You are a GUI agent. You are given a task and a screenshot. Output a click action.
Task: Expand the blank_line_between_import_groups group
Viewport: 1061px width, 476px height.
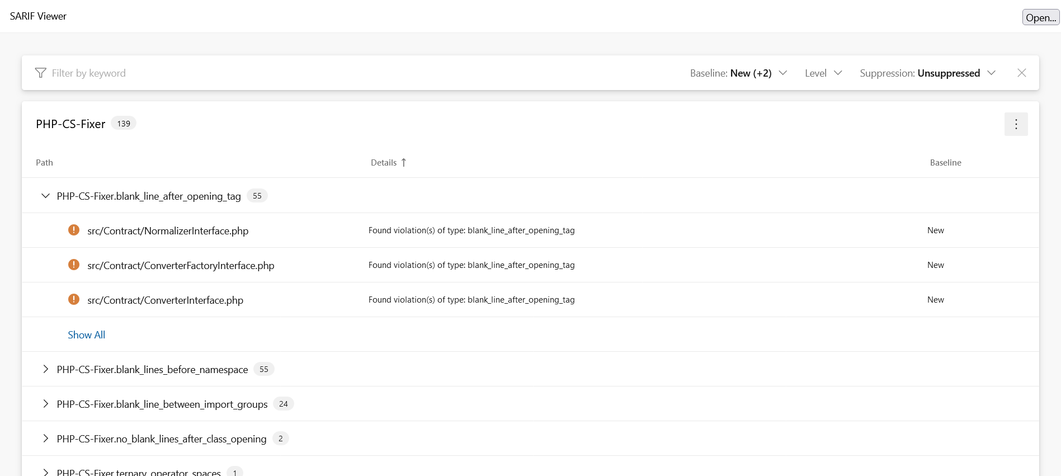(45, 404)
